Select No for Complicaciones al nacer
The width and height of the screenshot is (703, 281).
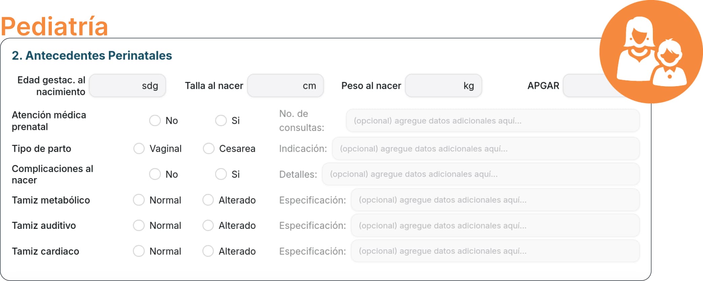coord(155,174)
